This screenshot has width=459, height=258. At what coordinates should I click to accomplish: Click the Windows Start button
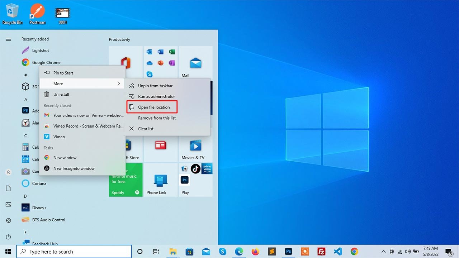(x=8, y=252)
